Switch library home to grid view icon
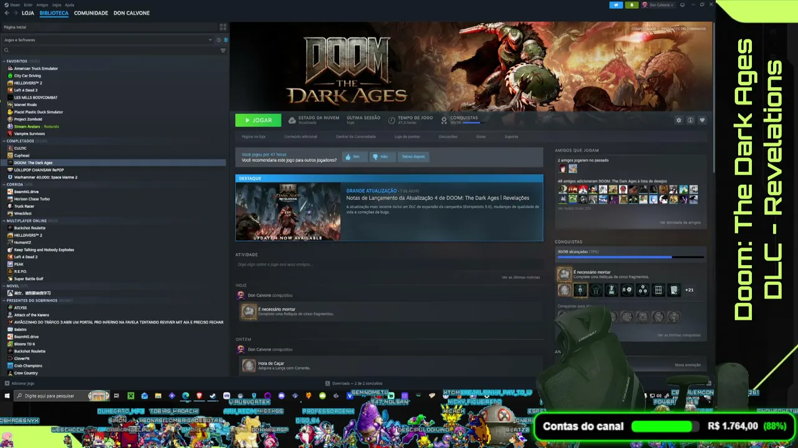 click(x=223, y=27)
